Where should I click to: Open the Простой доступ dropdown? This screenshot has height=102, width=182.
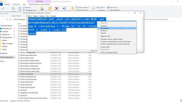(x=82, y=10)
